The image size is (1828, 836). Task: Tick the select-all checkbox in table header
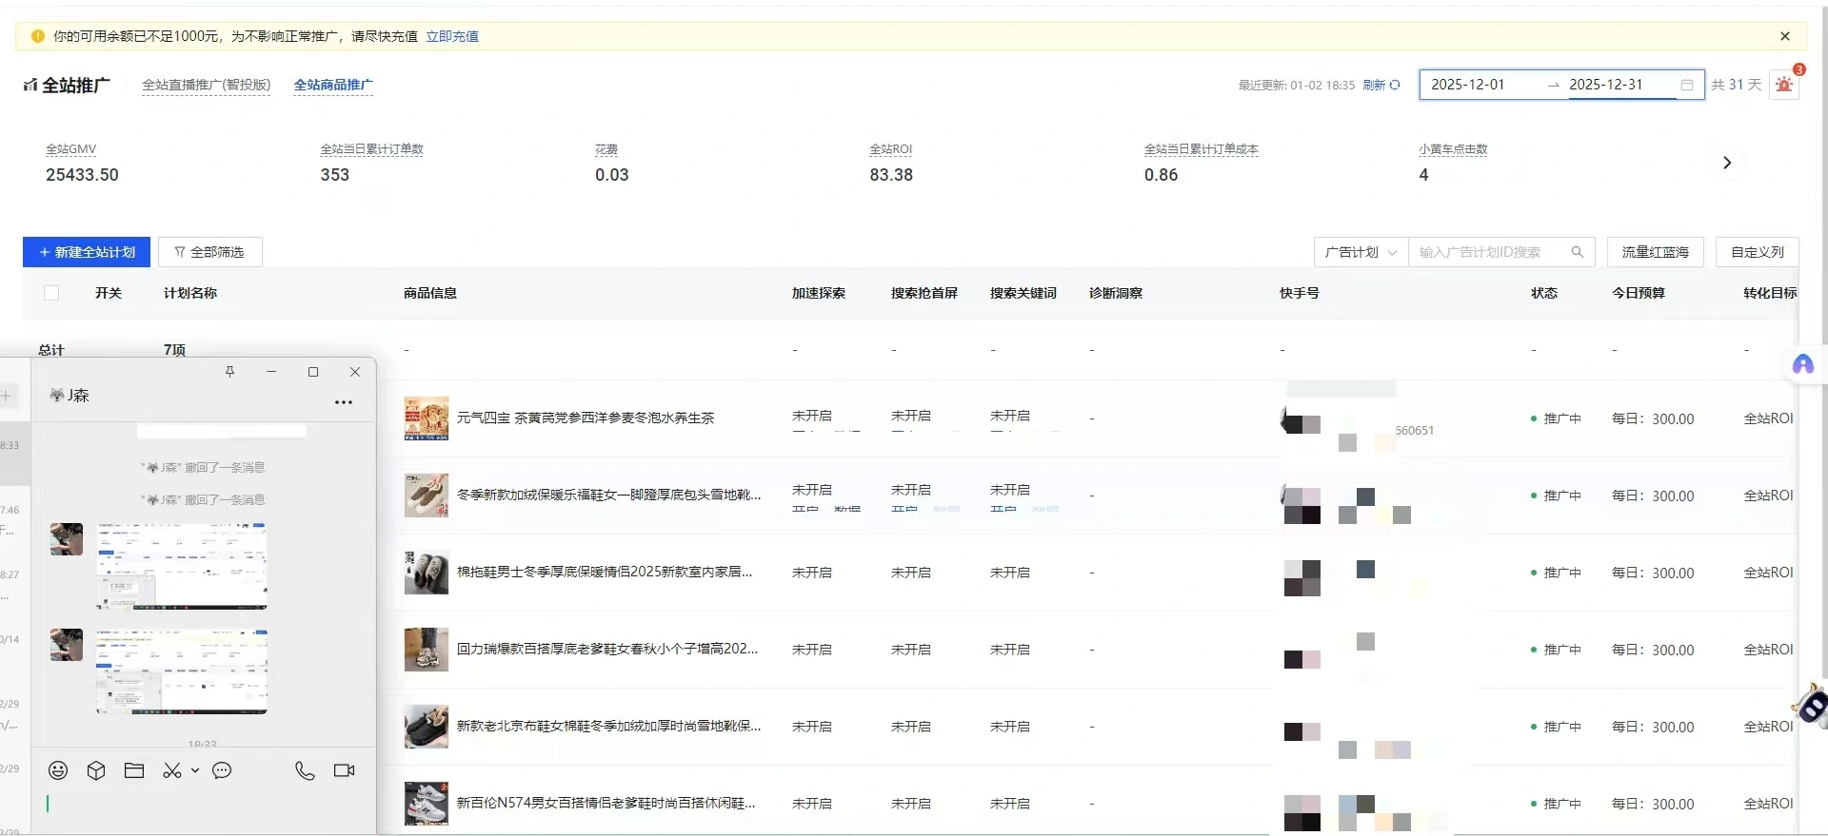(51, 293)
